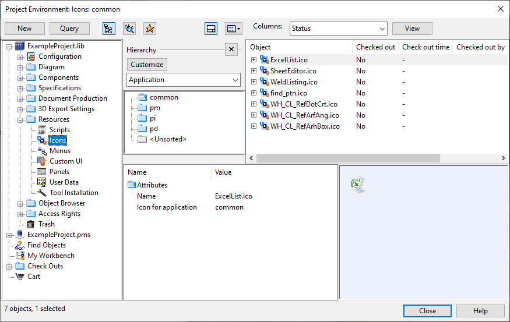Open the Application hierarchy dropdown
The height and width of the screenshot is (322, 510).
(184, 80)
